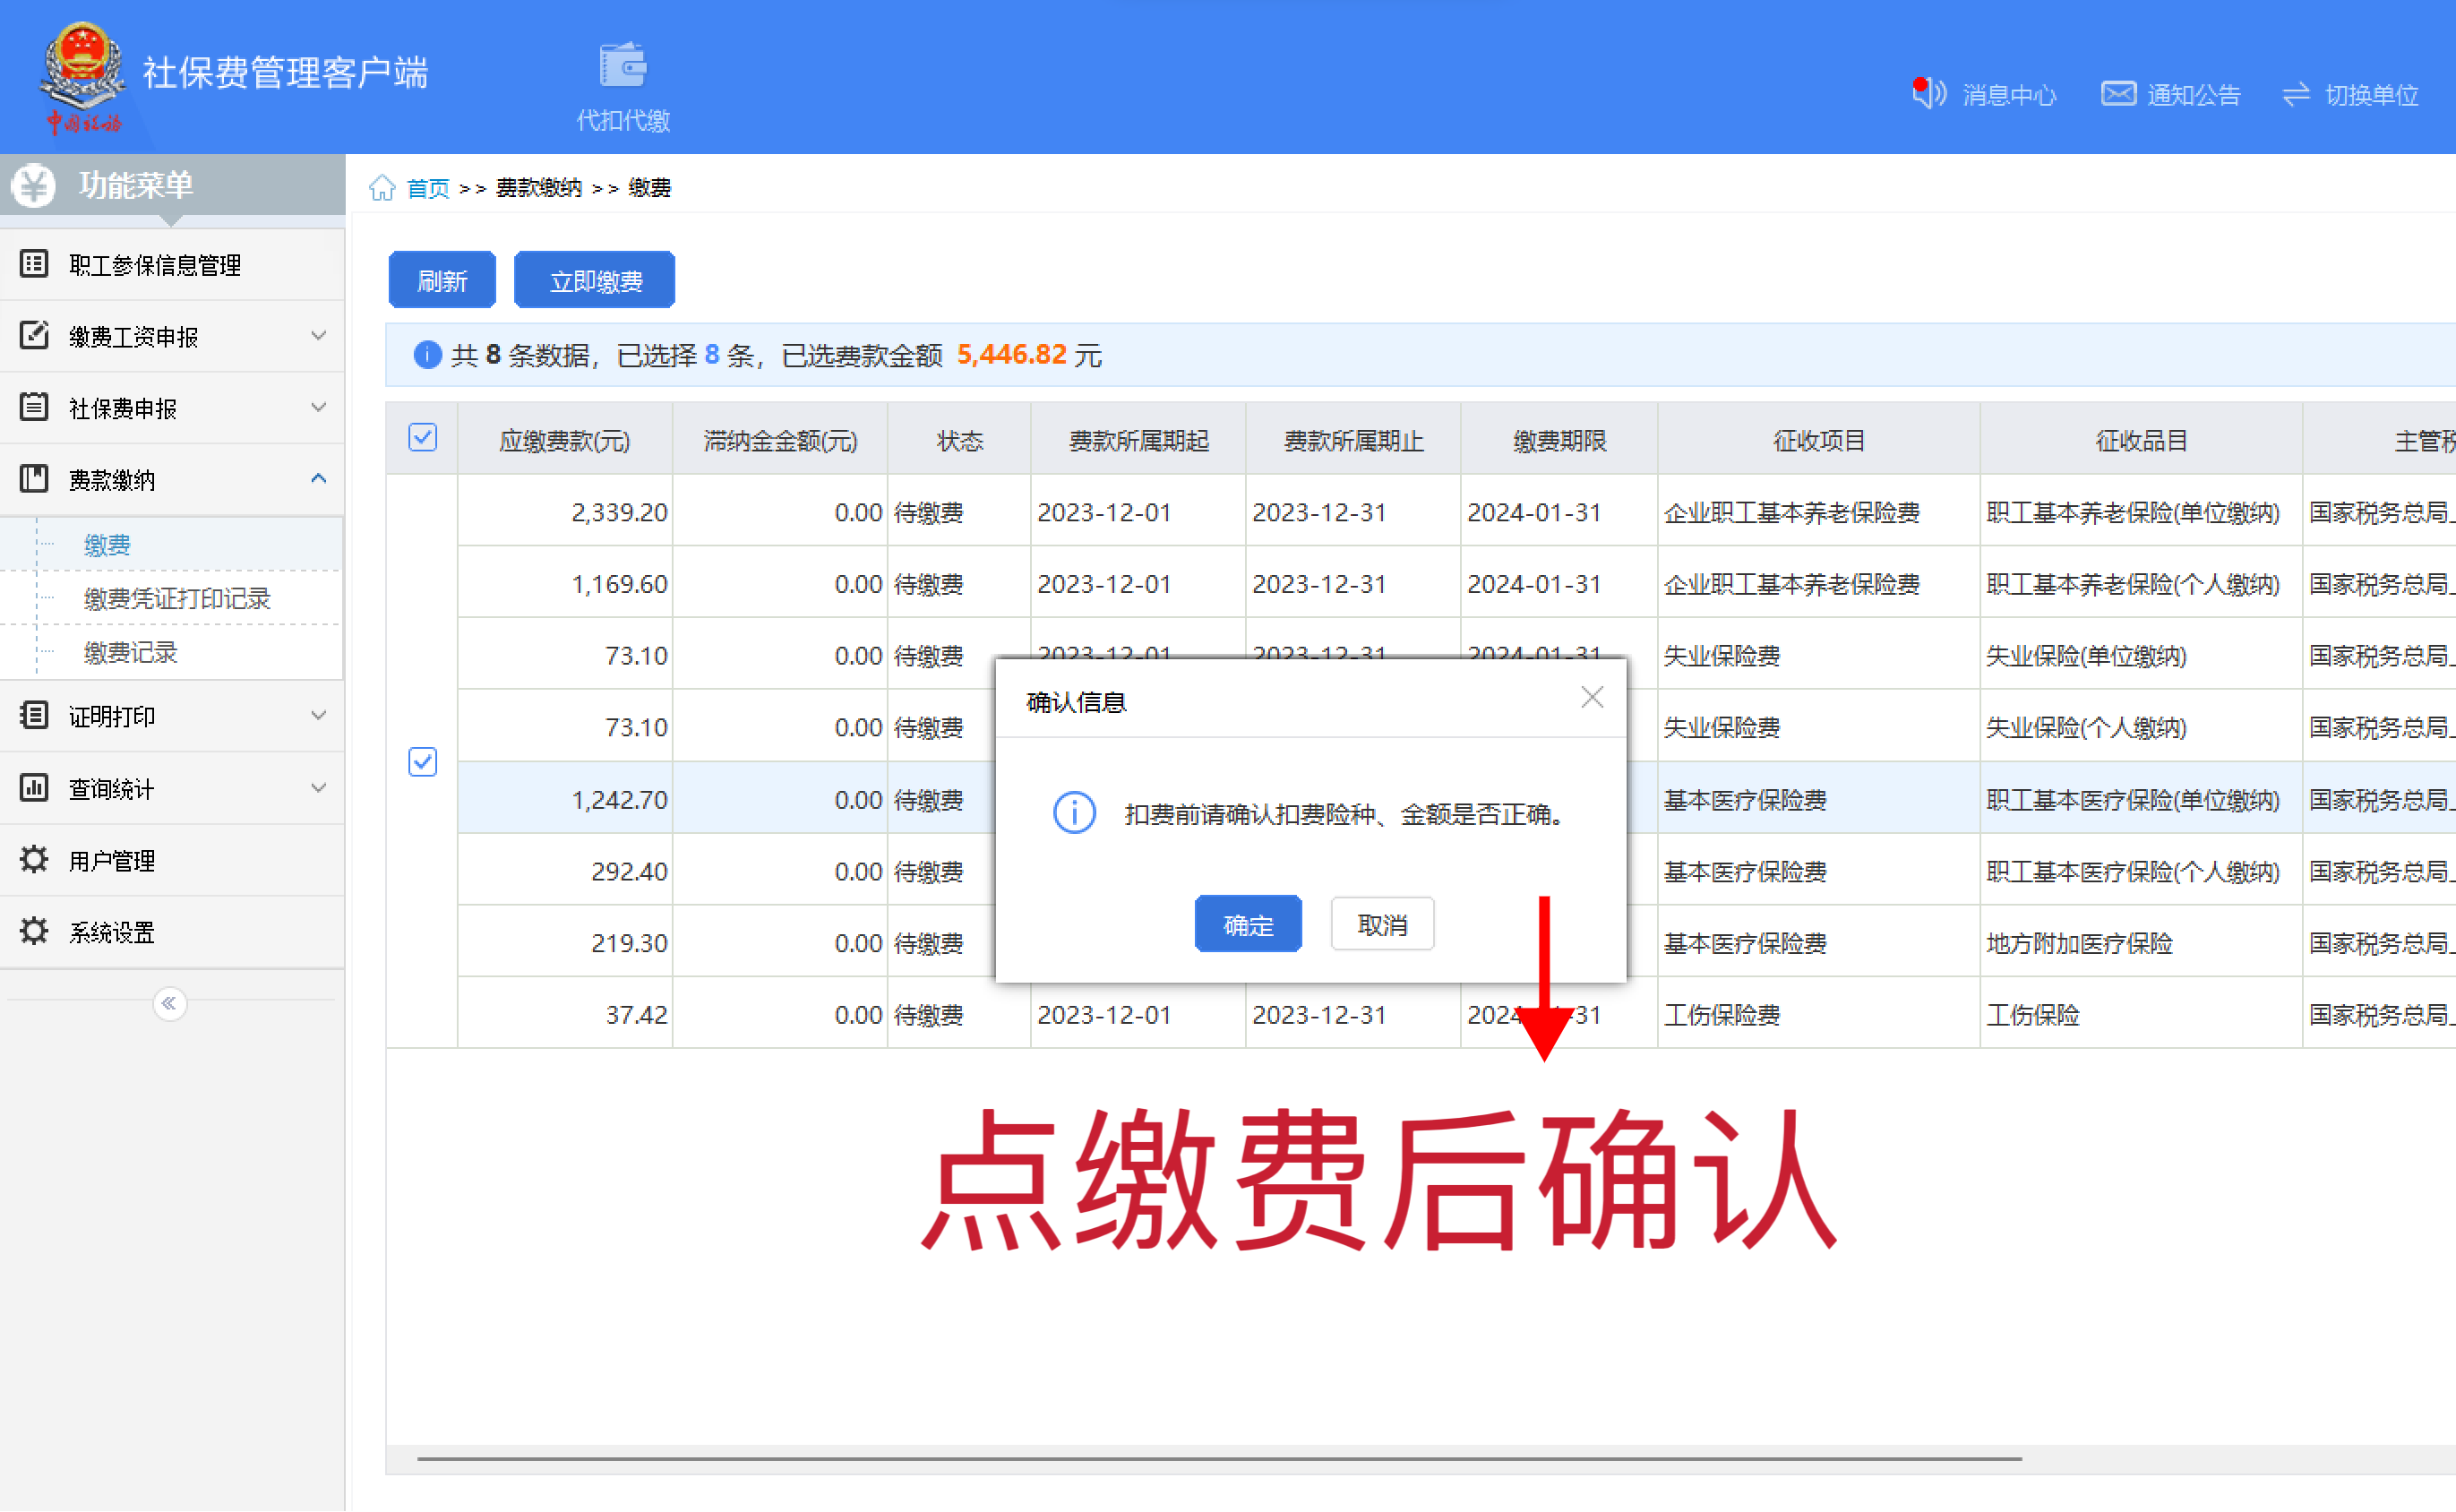Click 取消 in confirmation dialog

coord(1382,924)
